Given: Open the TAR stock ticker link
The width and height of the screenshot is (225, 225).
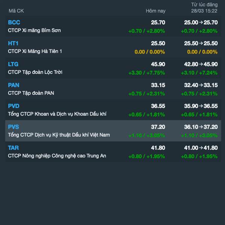Looking at the screenshot, I should [13, 148].
